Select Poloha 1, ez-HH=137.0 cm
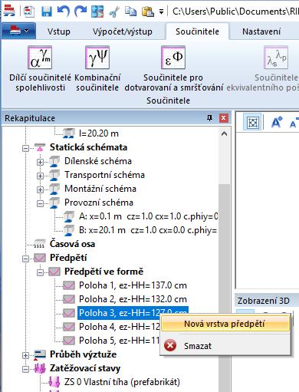The image size is (299, 392). [x=133, y=285]
